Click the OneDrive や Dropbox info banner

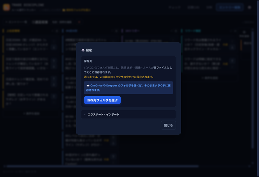point(128,88)
